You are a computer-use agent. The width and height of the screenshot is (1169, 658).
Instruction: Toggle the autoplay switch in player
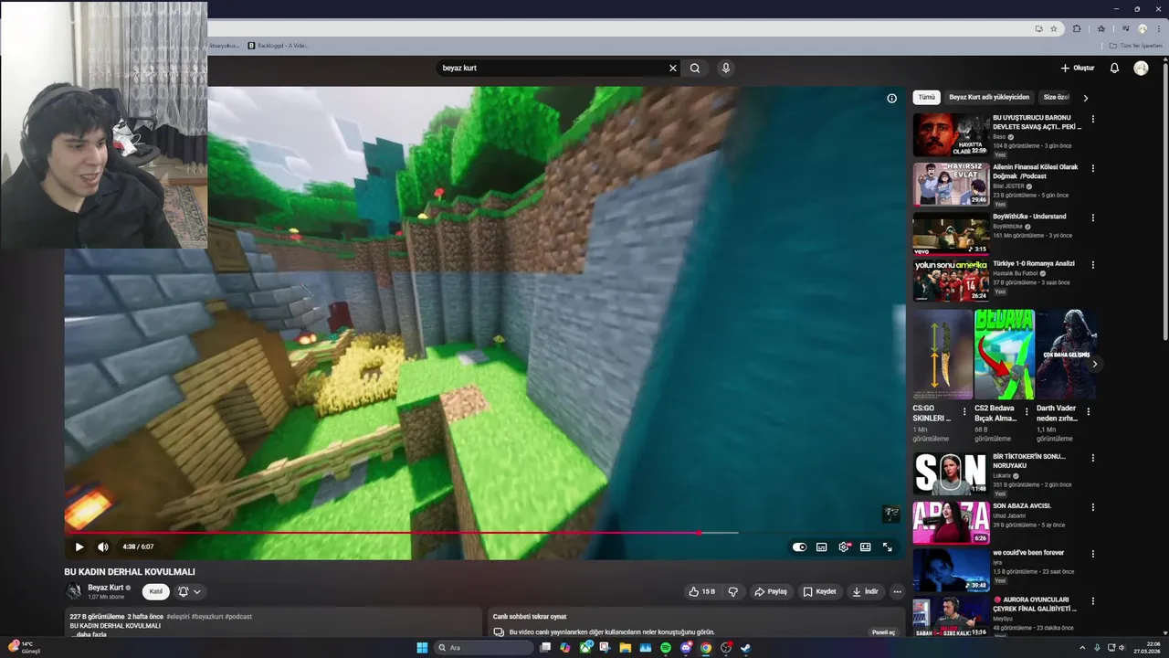tap(799, 547)
